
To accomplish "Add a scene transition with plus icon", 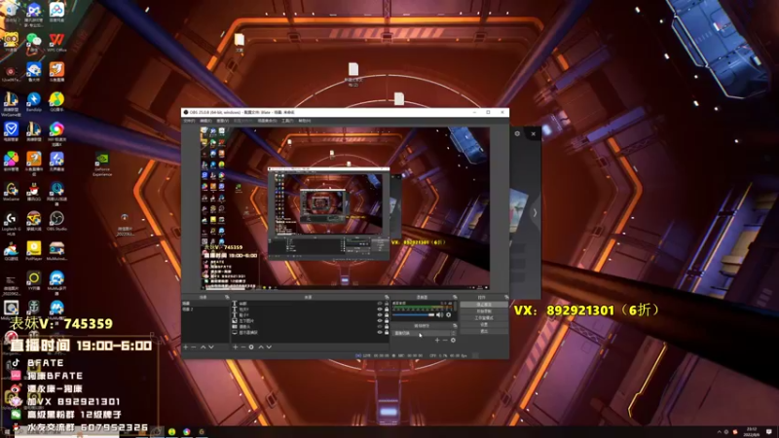I will [437, 340].
